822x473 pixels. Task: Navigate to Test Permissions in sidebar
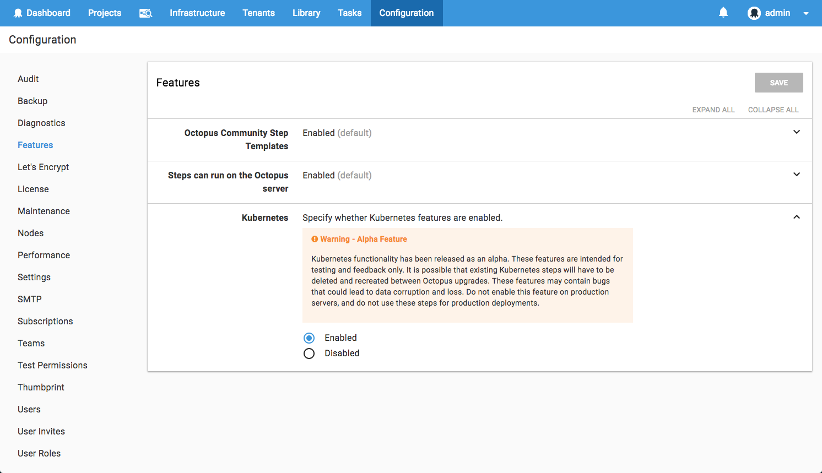[x=52, y=365]
